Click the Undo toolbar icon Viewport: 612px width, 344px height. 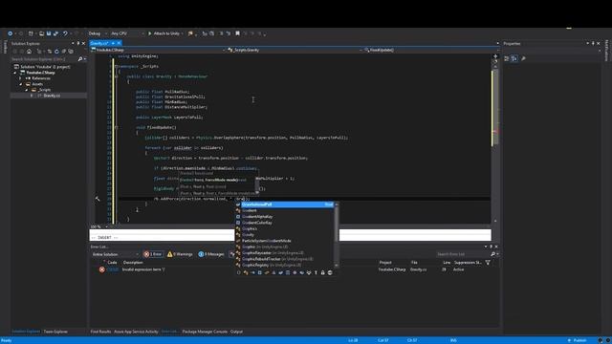65,33
